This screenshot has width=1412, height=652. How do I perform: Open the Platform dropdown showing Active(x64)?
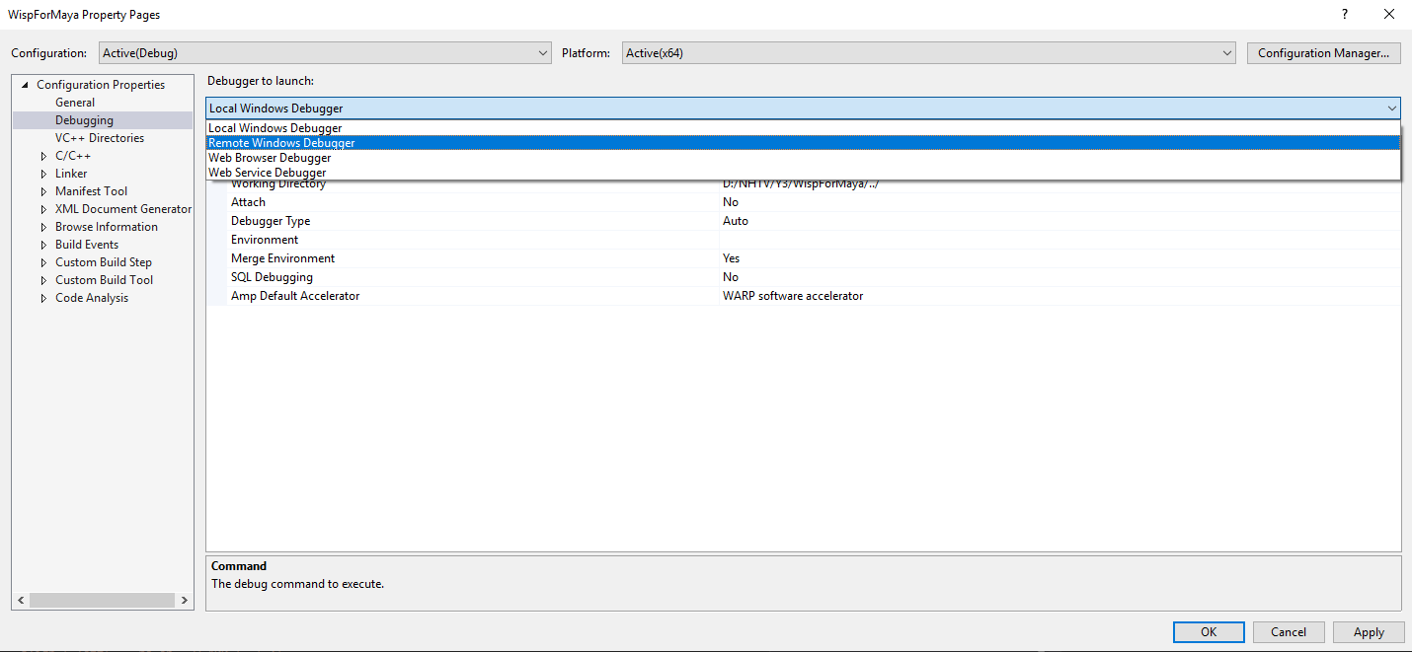pyautogui.click(x=929, y=53)
